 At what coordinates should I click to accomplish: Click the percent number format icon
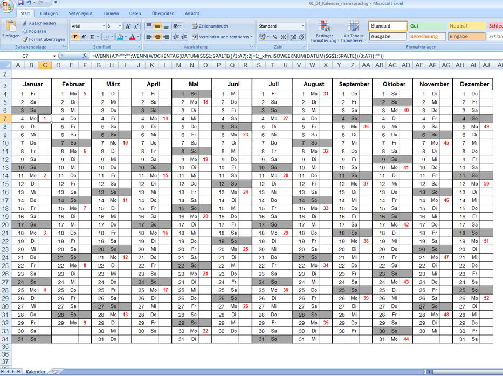275,37
